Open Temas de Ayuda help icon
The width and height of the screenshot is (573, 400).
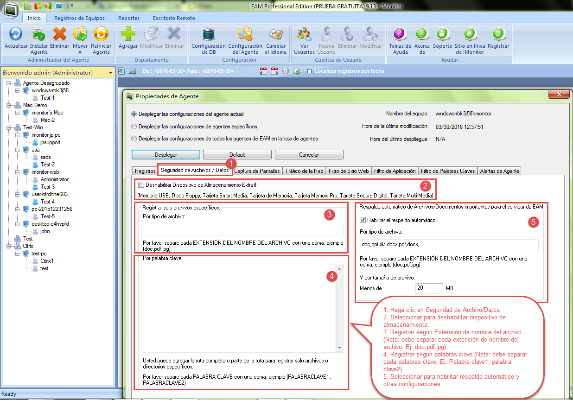(400, 34)
